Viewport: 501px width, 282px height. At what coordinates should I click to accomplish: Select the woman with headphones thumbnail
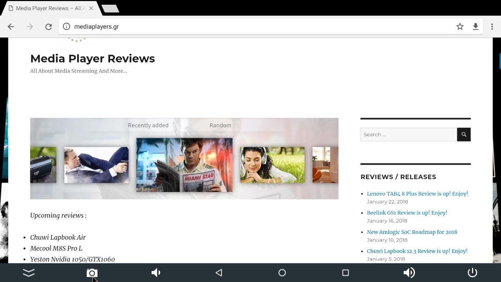[272, 165]
